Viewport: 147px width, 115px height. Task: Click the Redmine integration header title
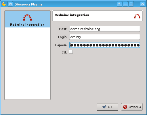click(72, 15)
